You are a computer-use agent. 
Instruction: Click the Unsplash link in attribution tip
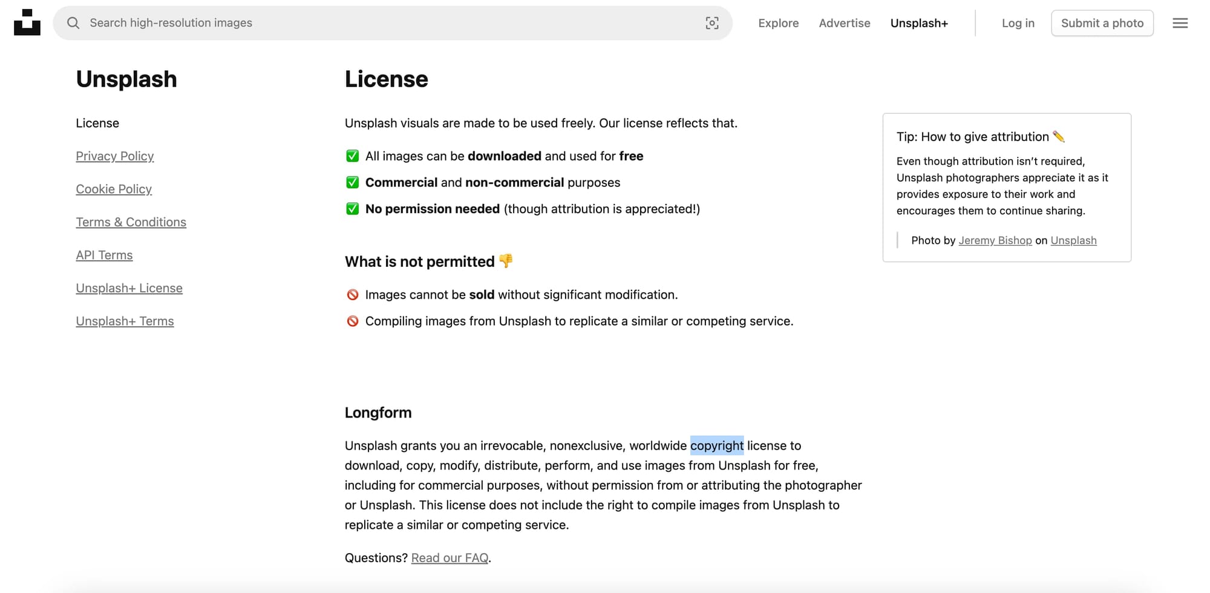1073,240
